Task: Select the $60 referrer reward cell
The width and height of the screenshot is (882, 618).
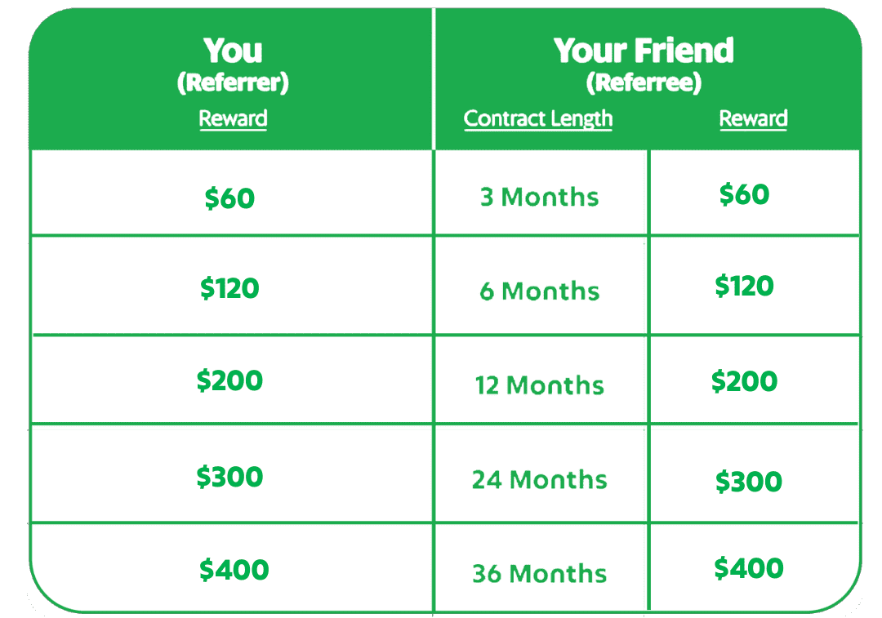Action: coord(229,198)
